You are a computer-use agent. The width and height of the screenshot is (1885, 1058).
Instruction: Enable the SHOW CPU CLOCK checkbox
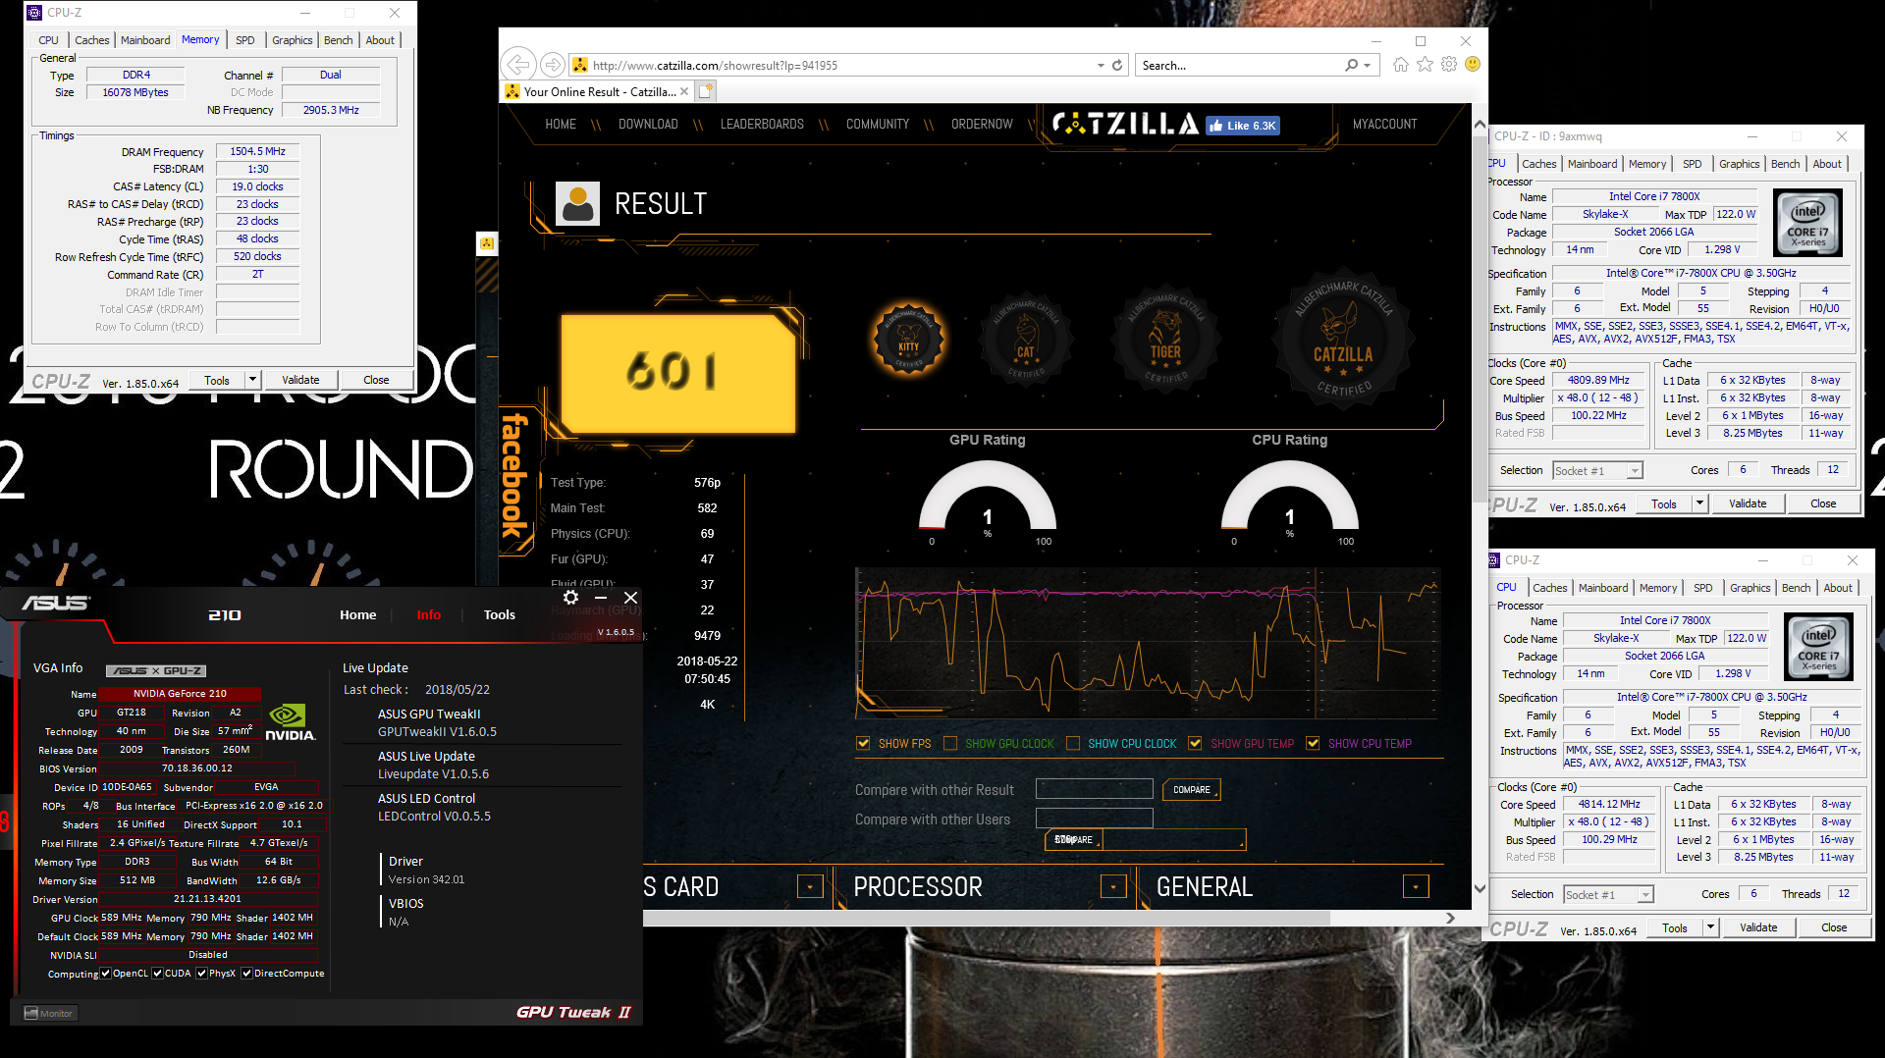[1073, 743]
